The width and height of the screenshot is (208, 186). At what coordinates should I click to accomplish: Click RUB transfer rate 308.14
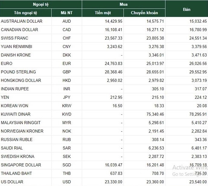coord(158,140)
